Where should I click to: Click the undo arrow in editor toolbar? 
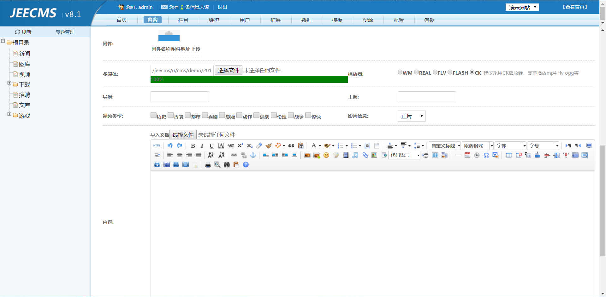[x=170, y=146]
